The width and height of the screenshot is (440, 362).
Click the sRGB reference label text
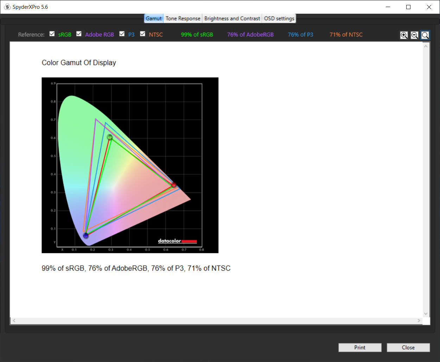pos(65,34)
